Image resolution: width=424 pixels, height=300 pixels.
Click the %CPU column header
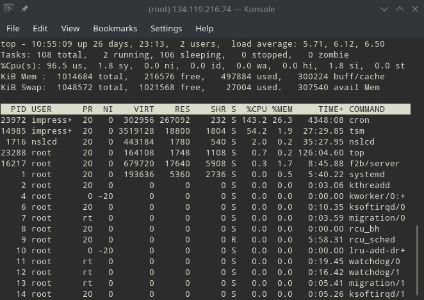coord(256,109)
